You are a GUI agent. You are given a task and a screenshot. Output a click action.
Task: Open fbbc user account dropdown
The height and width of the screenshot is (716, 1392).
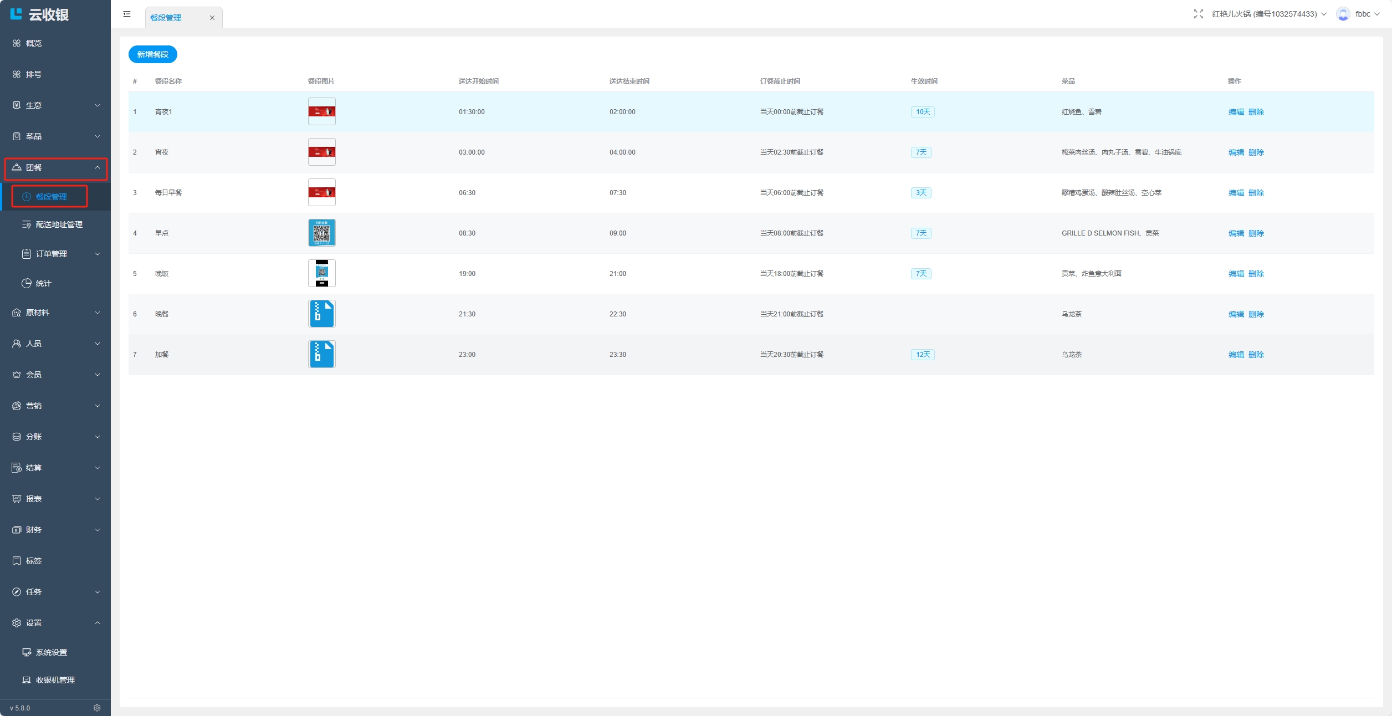coord(1368,14)
